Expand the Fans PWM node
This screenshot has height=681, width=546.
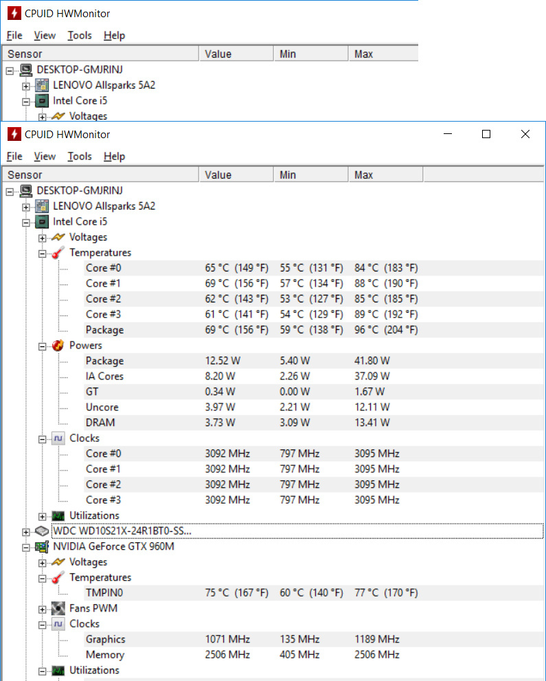[x=43, y=609]
